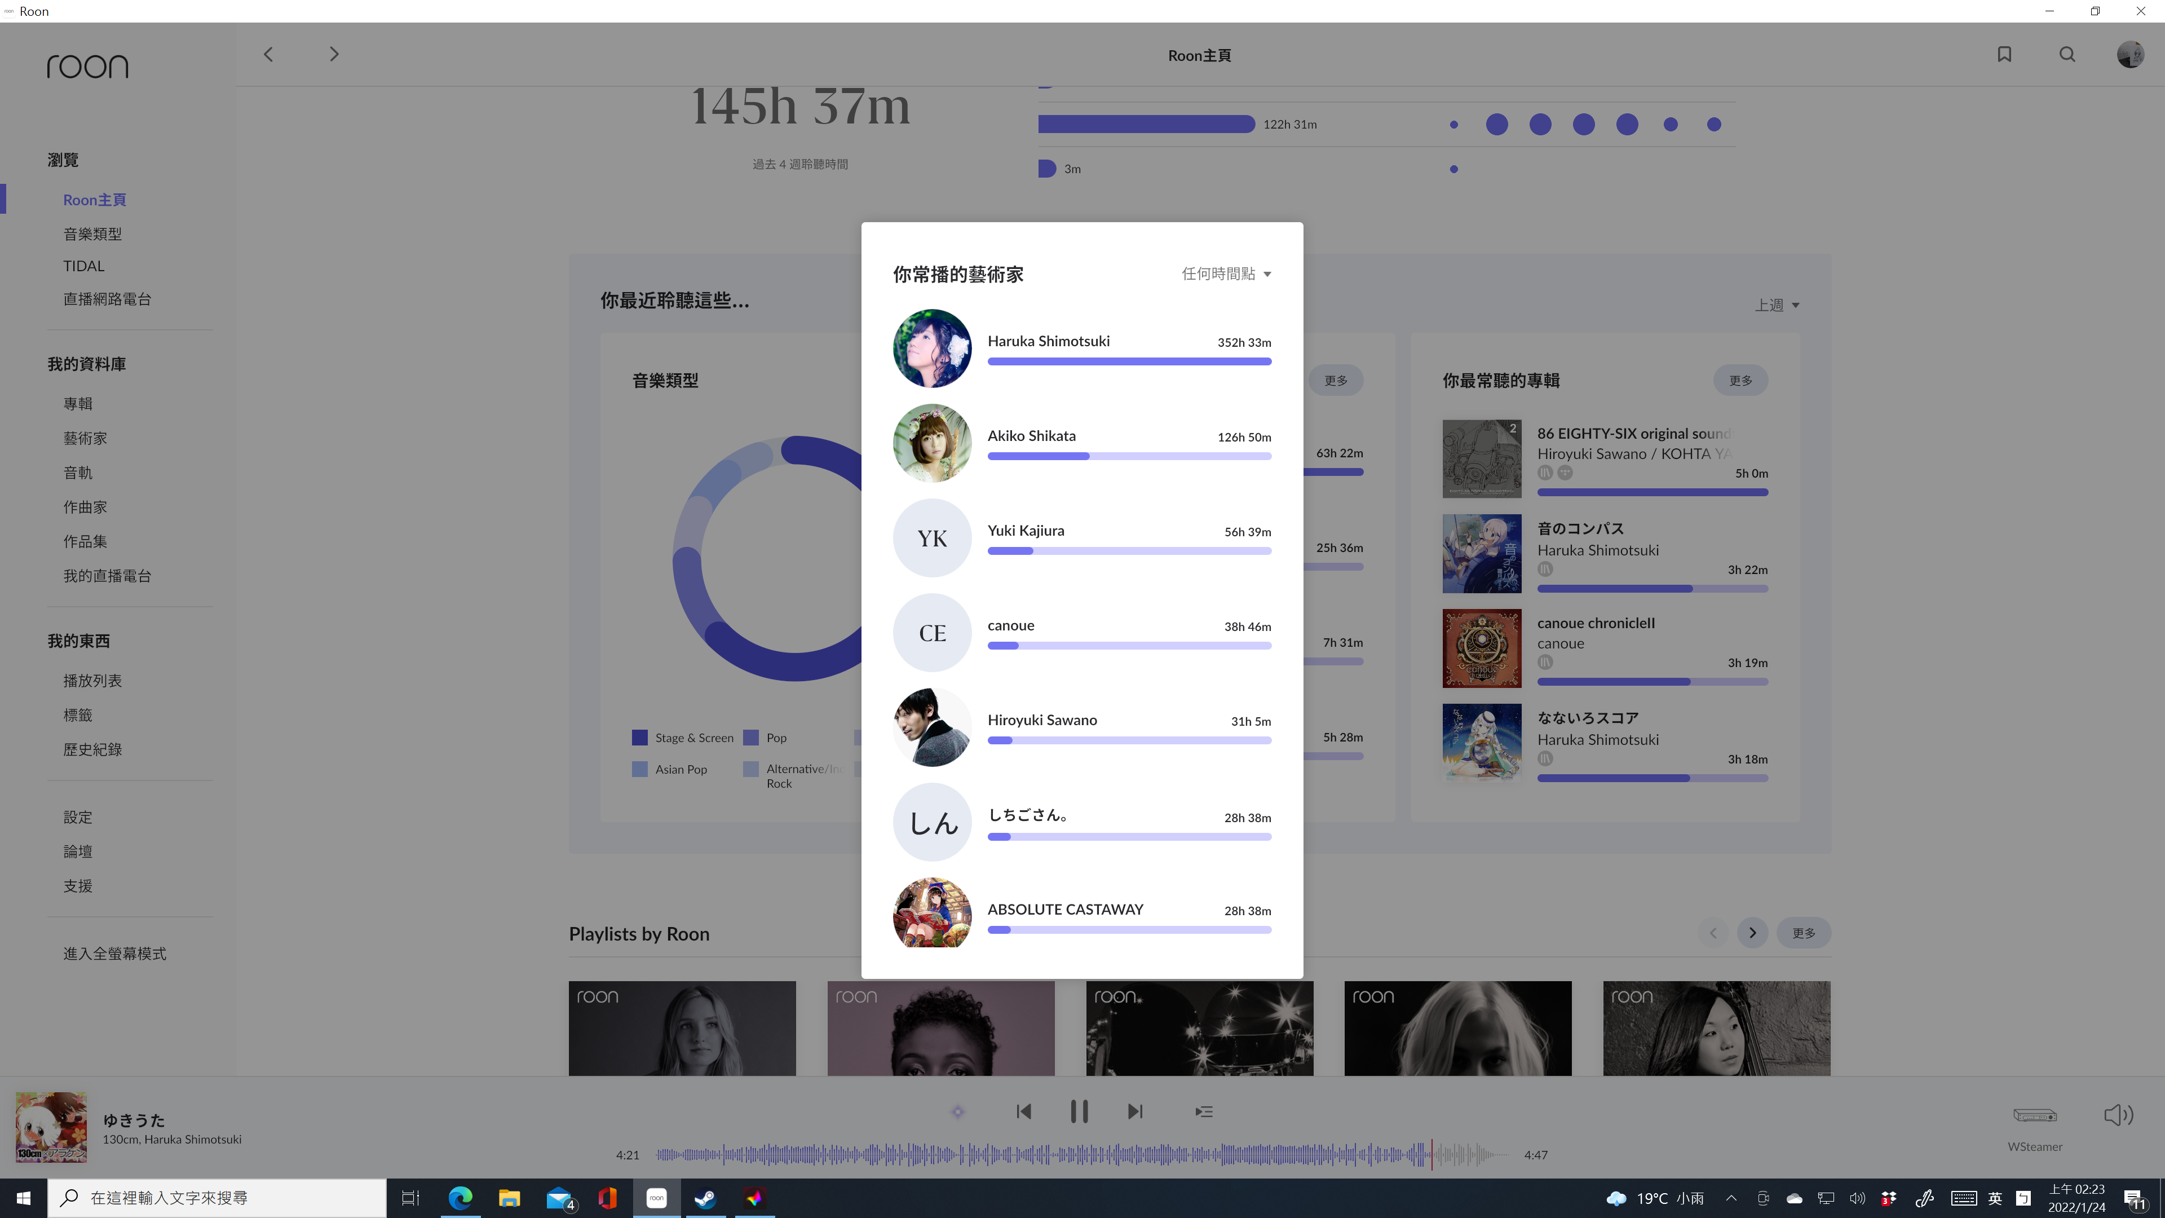This screenshot has width=2165, height=1218.
Task: Open 設定 settings
Action: point(78,818)
